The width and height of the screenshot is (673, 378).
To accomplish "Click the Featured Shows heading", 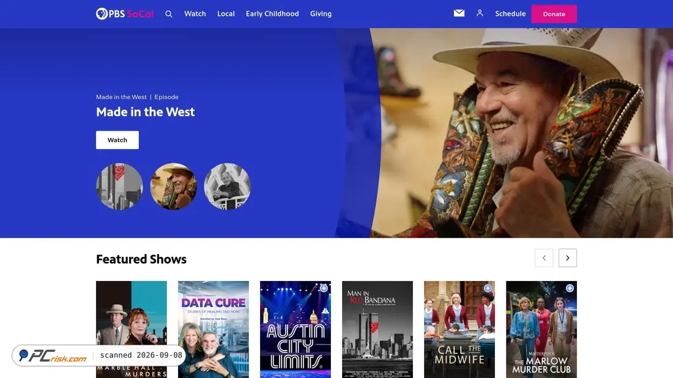I will coord(141,260).
